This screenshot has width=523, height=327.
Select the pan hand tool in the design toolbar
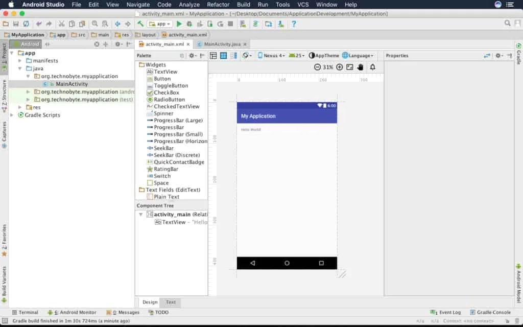[360, 67]
